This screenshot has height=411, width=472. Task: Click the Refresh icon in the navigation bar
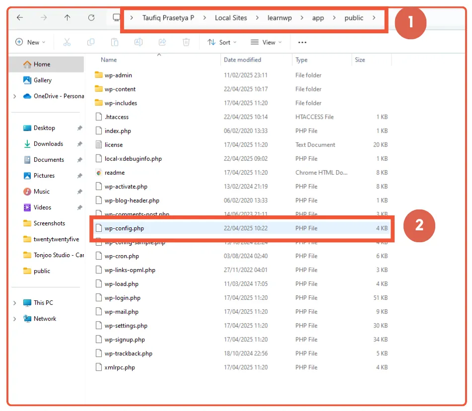91,17
